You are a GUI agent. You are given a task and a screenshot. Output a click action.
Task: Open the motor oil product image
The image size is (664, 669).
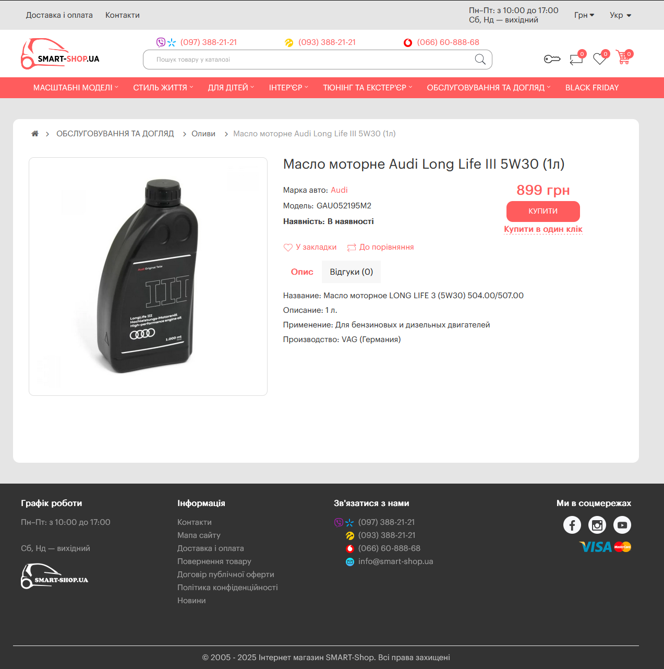pyautogui.click(x=148, y=276)
